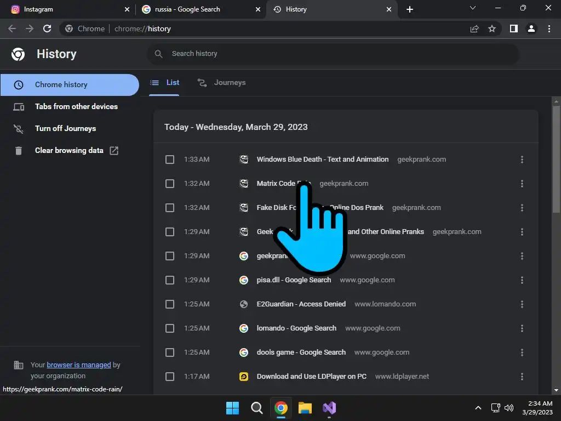Image resolution: width=561 pixels, height=421 pixels.
Task: Check the Fake Disk Format entry checkbox
Action: pyautogui.click(x=170, y=208)
